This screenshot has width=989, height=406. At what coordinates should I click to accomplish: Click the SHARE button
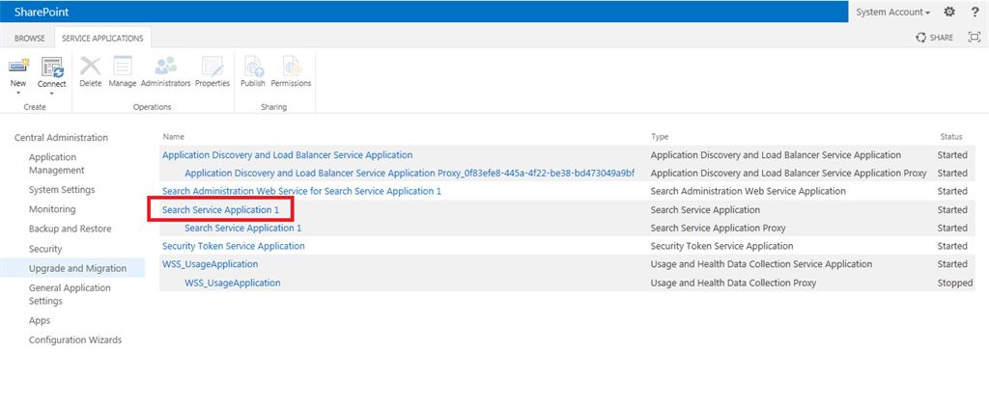coord(935,38)
